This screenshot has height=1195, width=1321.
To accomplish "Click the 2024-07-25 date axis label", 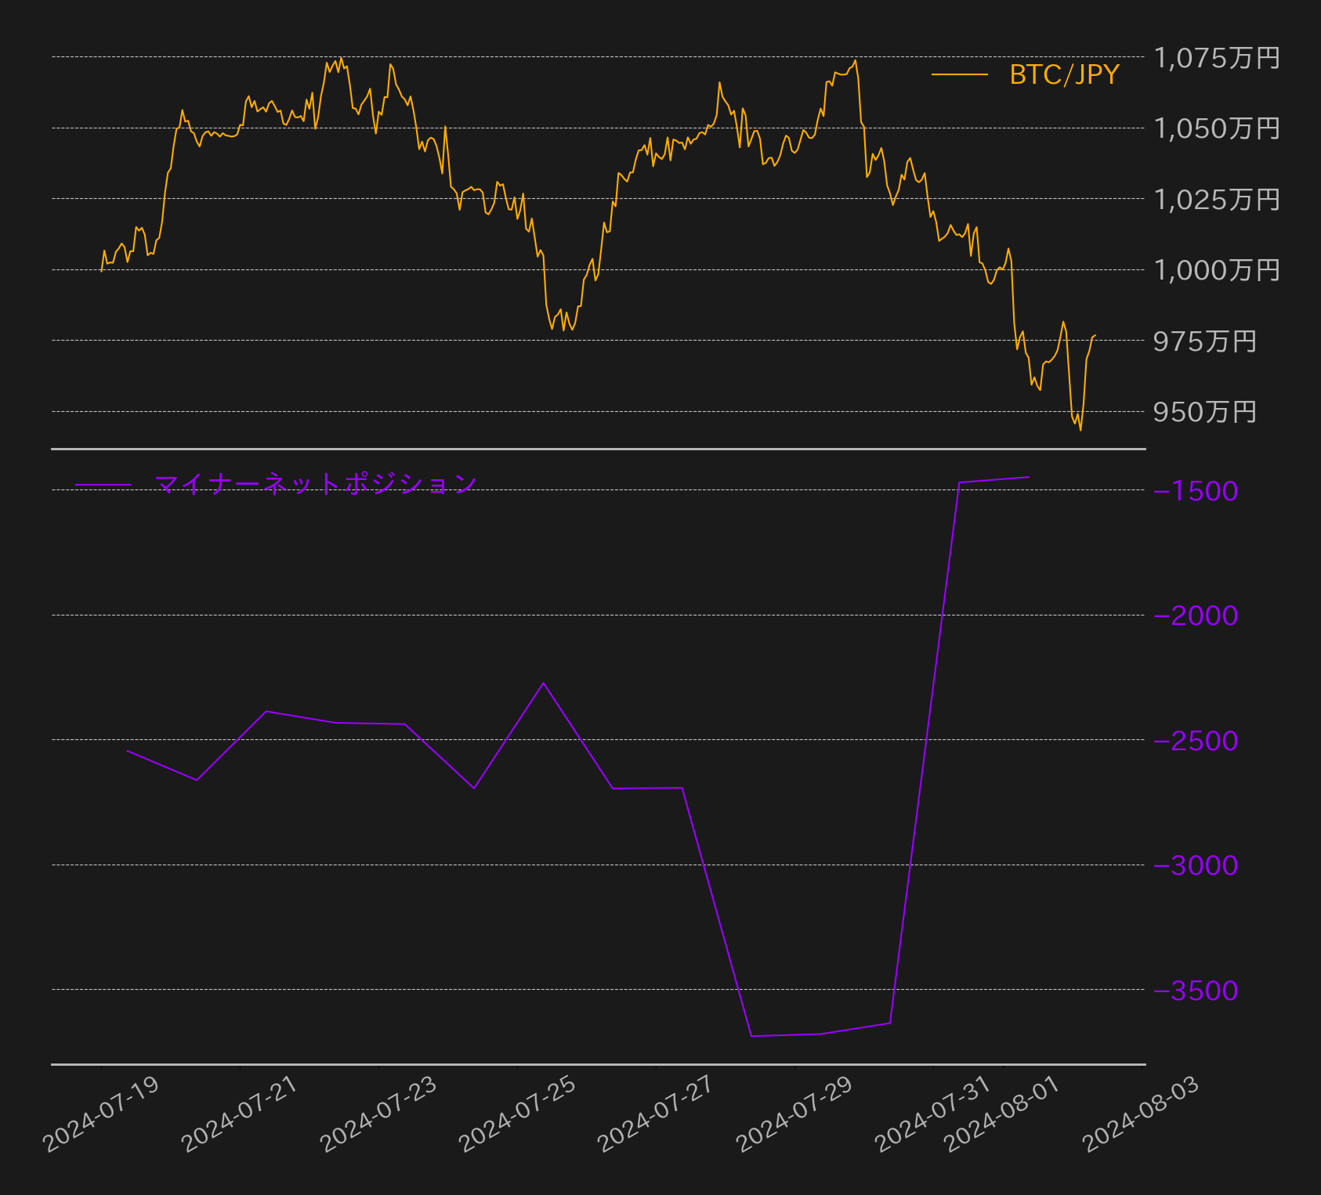I will coord(517,1114).
